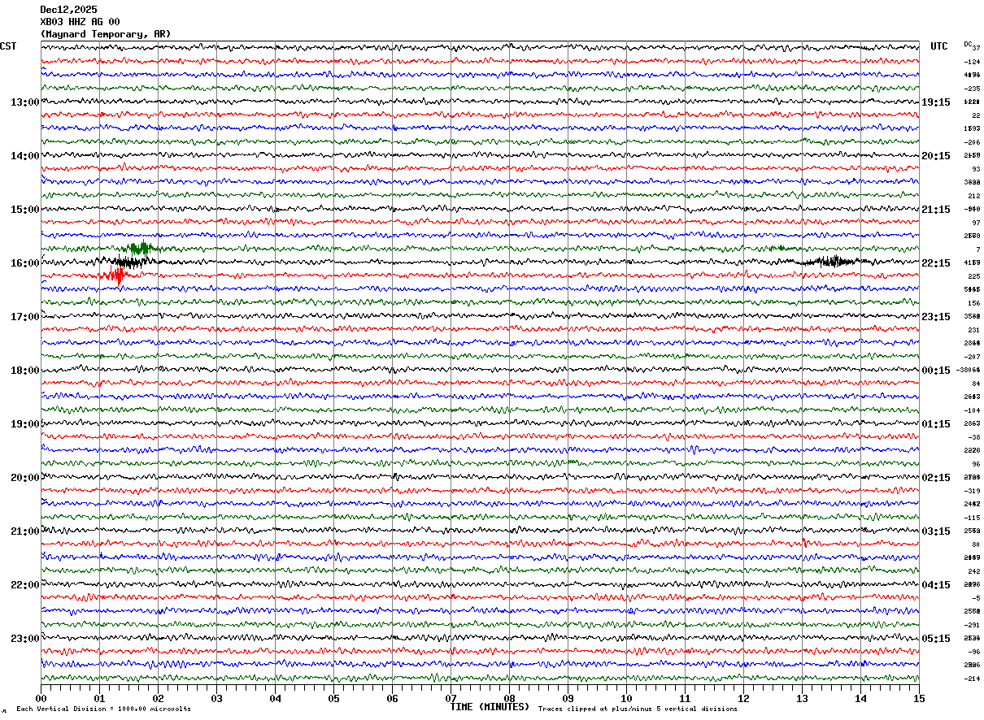The height and width of the screenshot is (720, 984).
Task: Click the DC offset value '225'
Action: [x=973, y=276]
